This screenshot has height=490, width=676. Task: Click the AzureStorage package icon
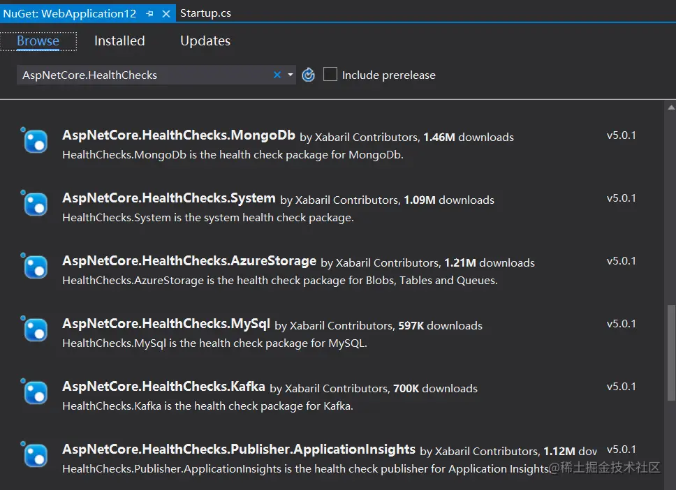[x=34, y=267]
